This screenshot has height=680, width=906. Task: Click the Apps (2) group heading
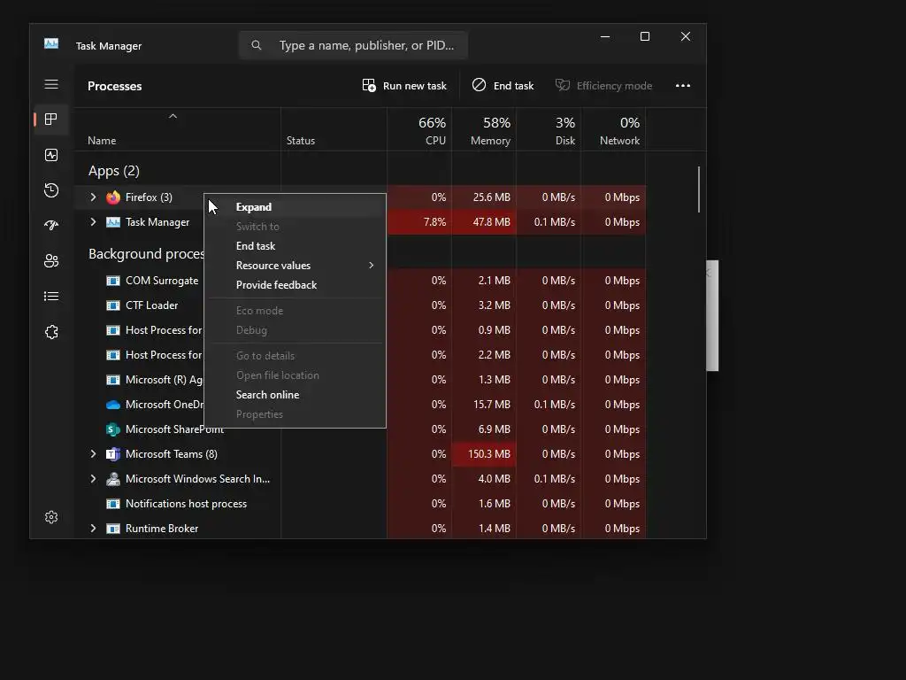point(114,171)
